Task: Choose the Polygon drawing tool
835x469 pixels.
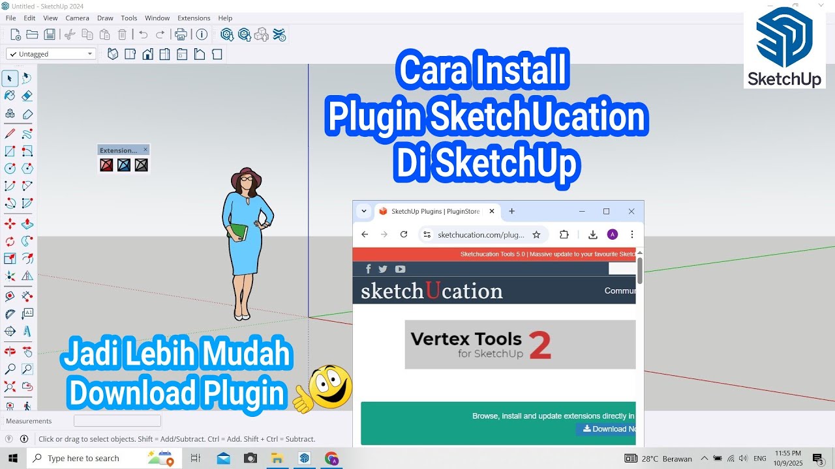Action: [27, 169]
